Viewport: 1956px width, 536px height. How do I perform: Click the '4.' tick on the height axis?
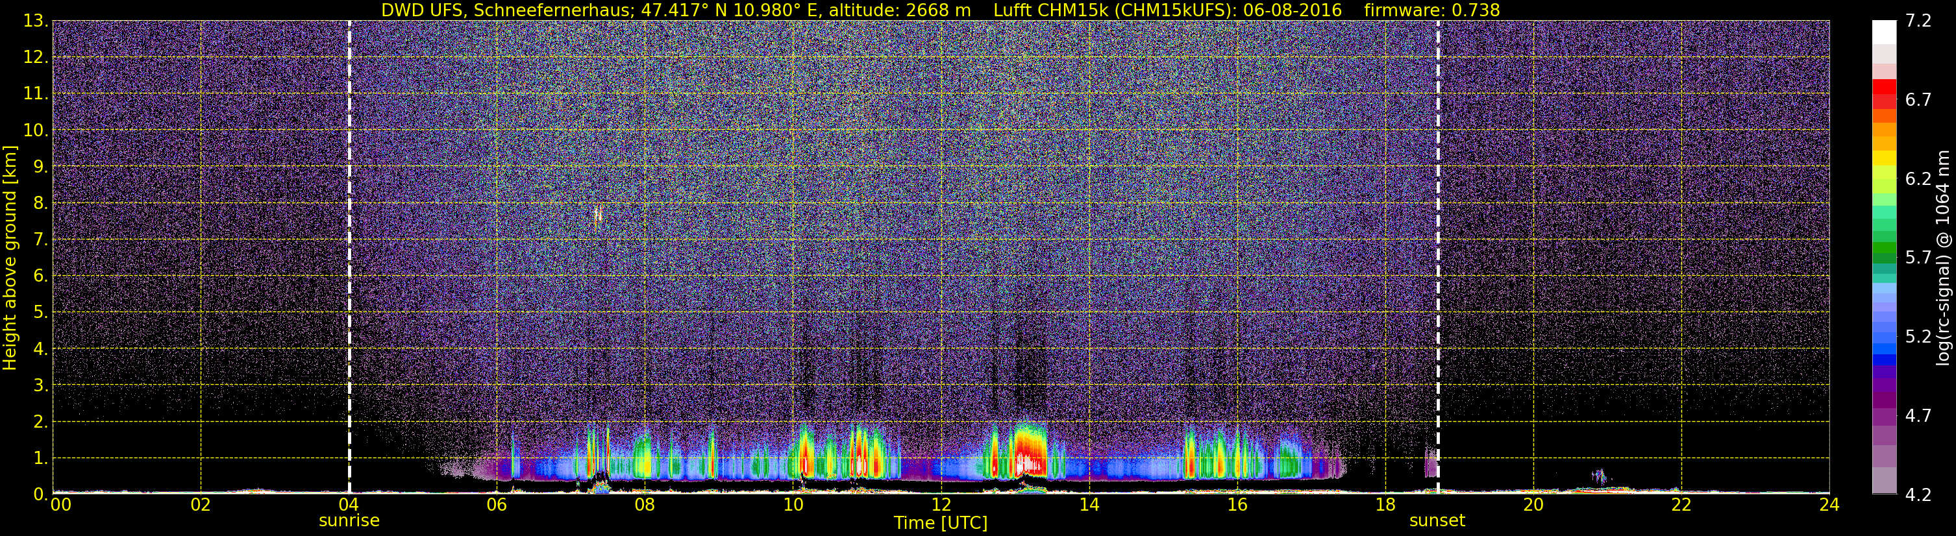point(40,349)
